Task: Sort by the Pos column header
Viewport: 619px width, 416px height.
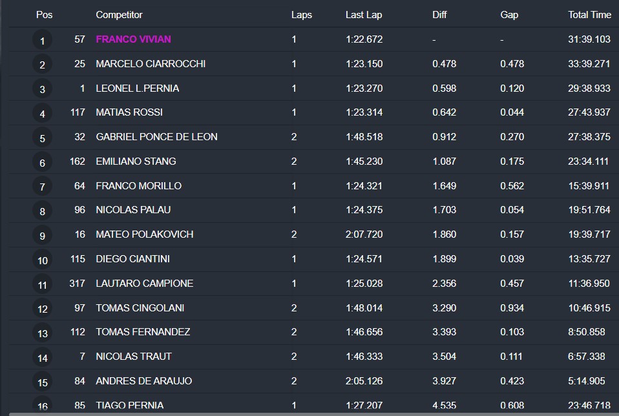Action: pyautogui.click(x=44, y=15)
